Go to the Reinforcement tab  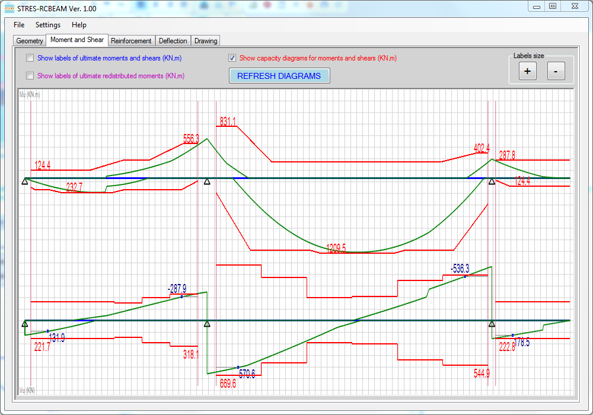pyautogui.click(x=131, y=41)
